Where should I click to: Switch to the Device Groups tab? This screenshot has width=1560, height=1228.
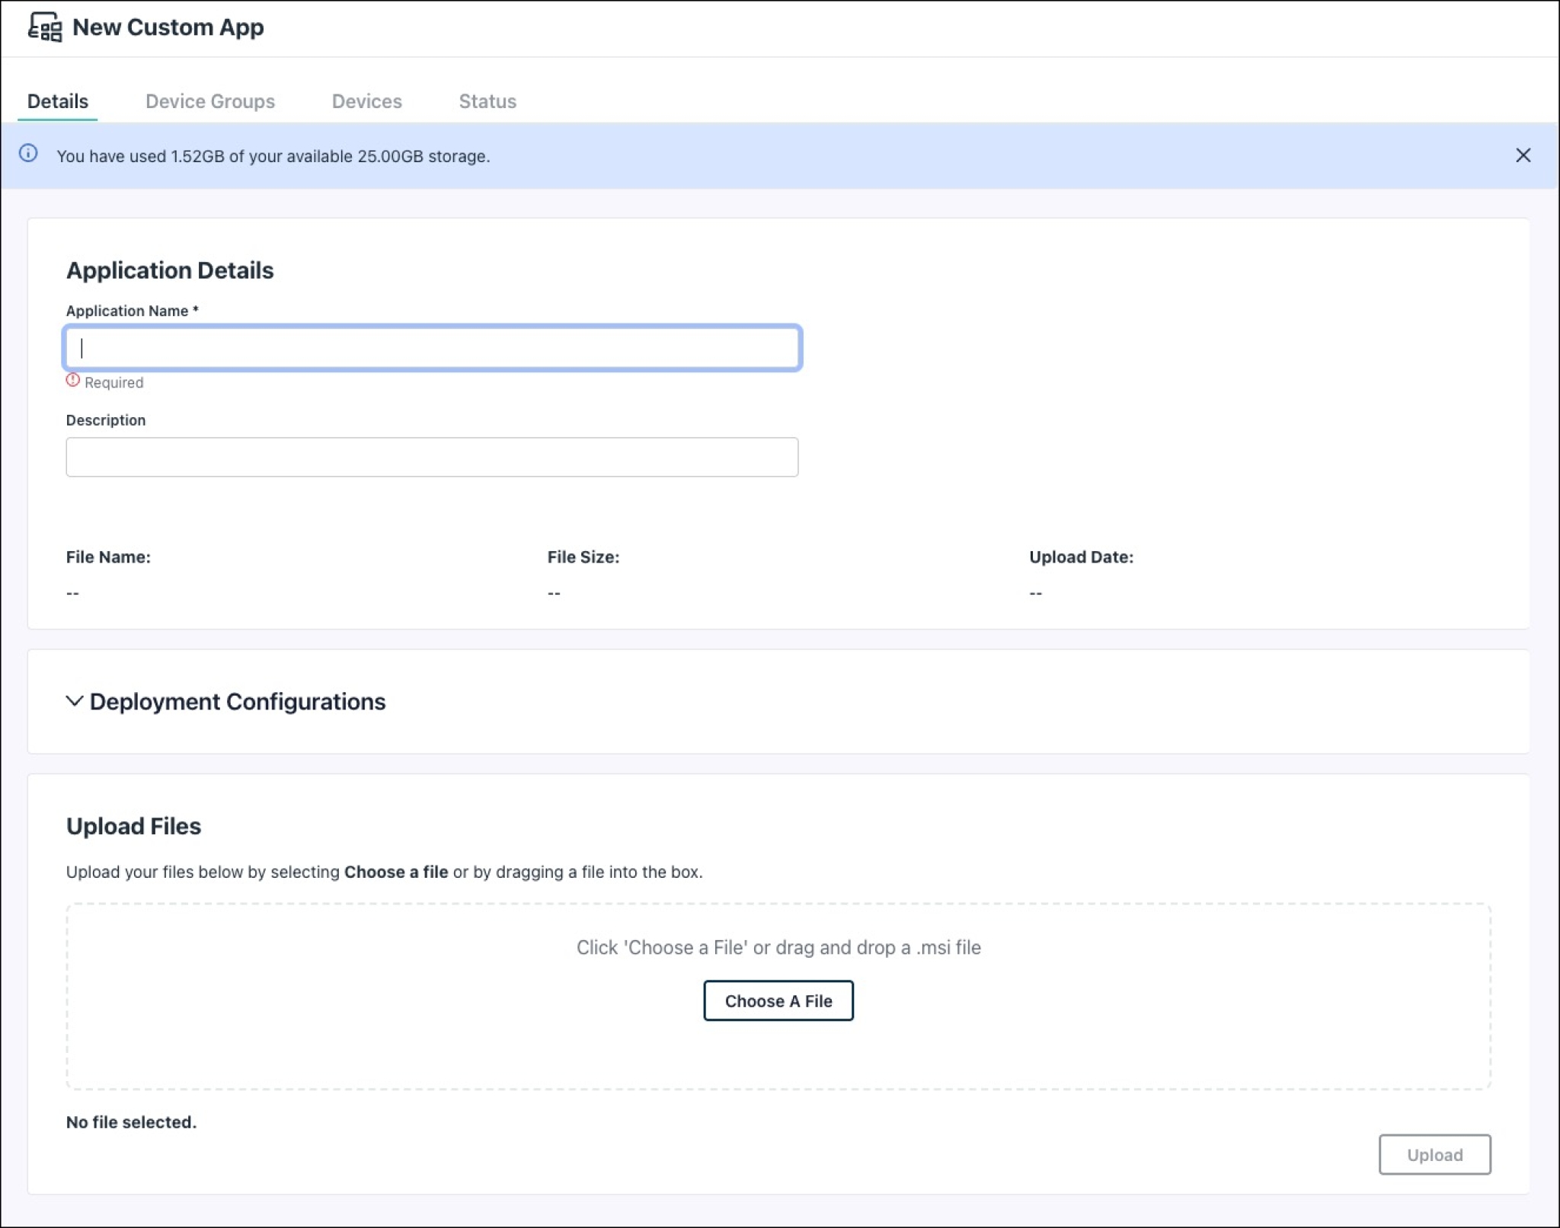coord(210,100)
